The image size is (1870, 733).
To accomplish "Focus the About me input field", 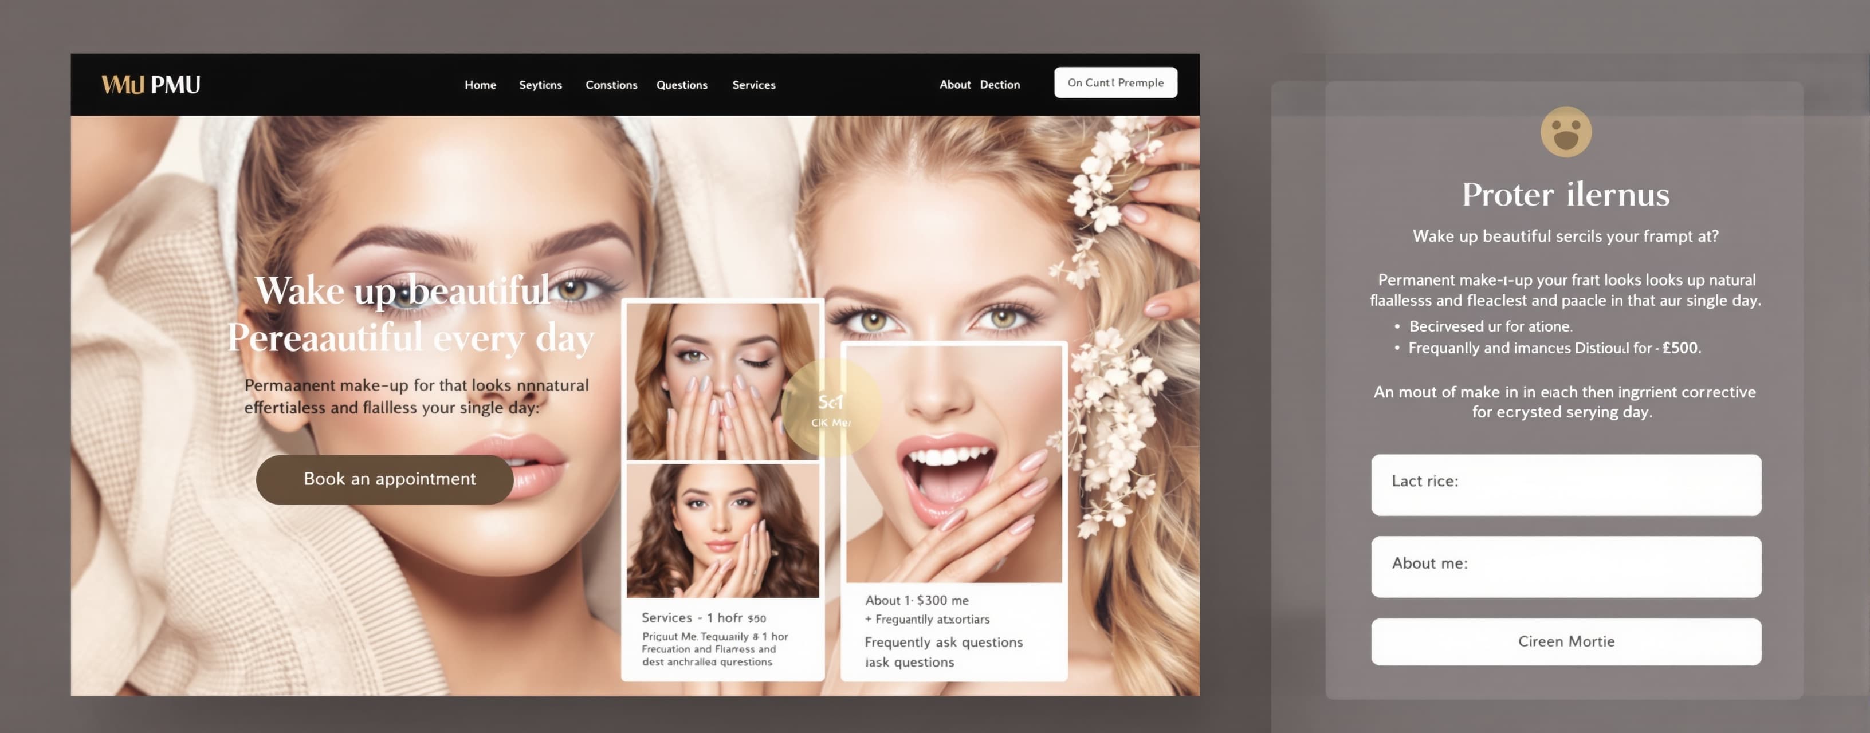I will (1566, 567).
